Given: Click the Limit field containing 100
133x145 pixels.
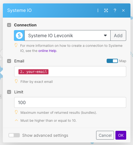Looking at the screenshot, I should click(x=70, y=102).
